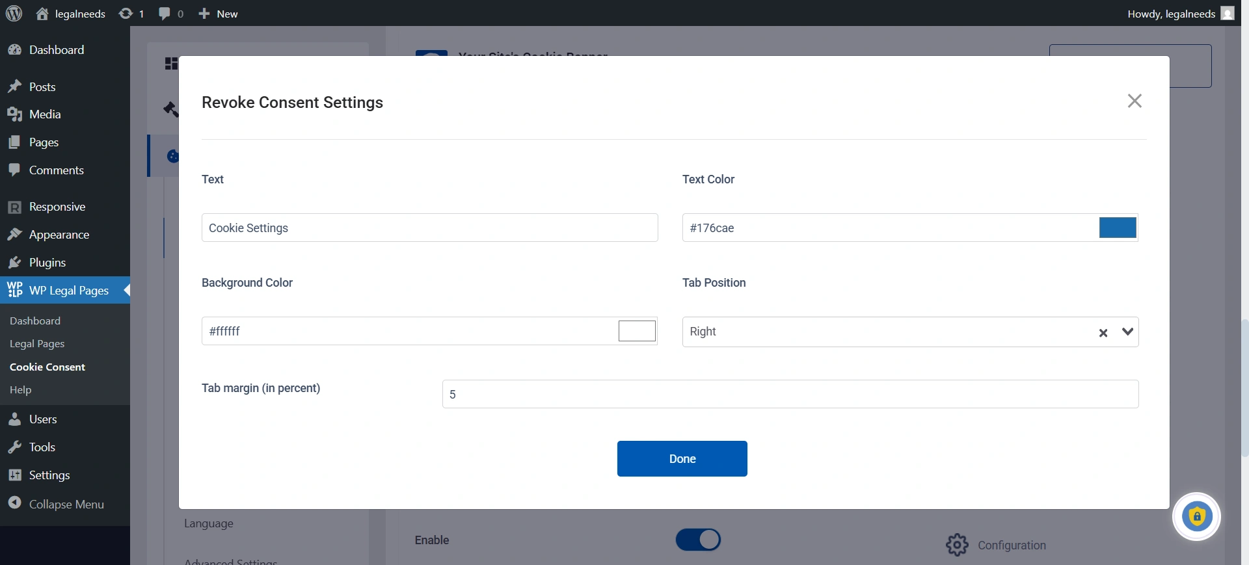This screenshot has width=1249, height=565.
Task: Click the Collapse Menu arrow icon
Action: pos(15,503)
